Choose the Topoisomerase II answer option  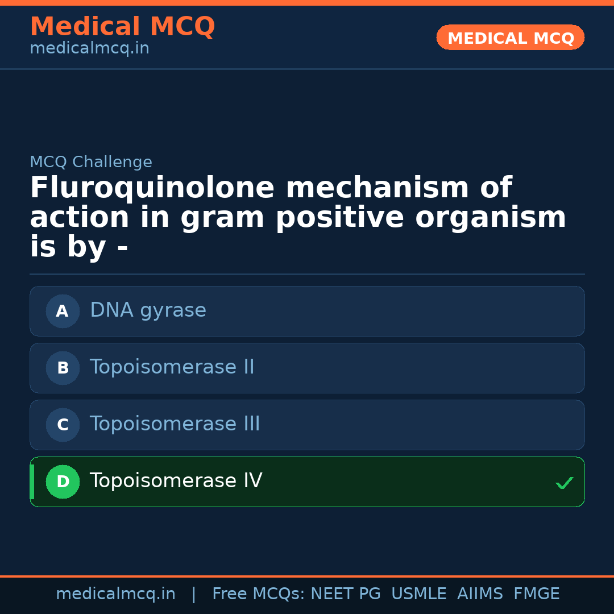[x=307, y=368]
